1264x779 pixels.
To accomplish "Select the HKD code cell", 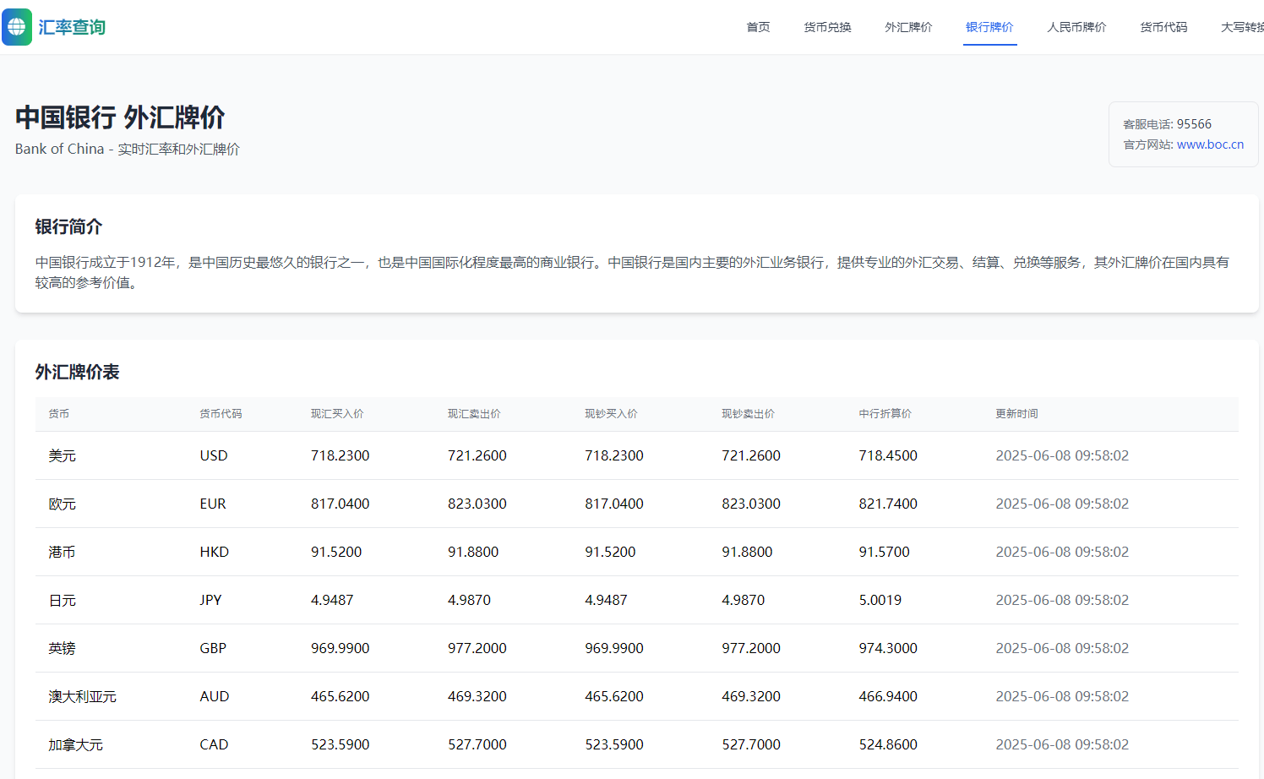I will point(215,552).
